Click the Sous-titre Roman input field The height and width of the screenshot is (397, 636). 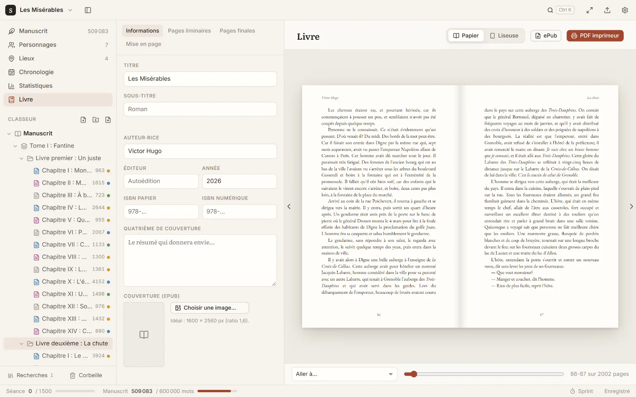(200, 109)
